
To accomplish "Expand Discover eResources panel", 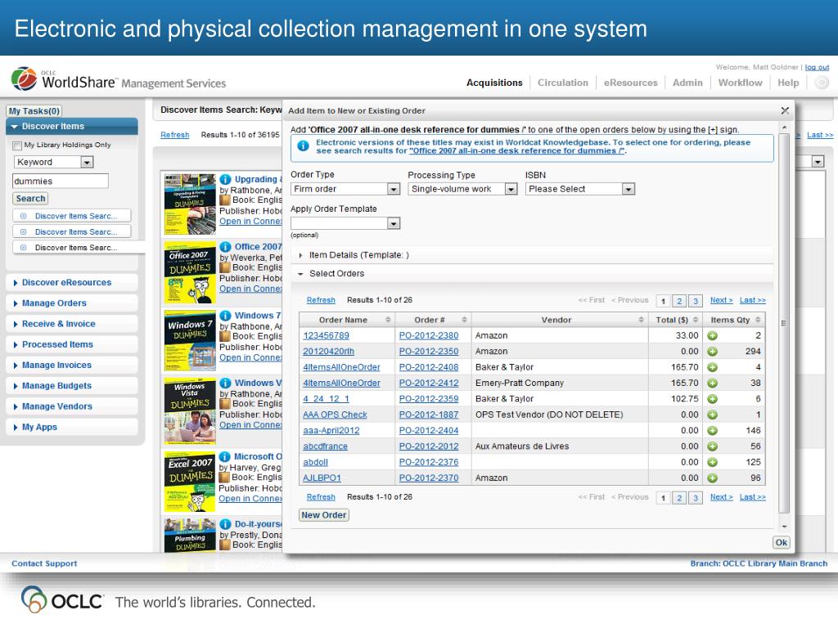I will pos(72,282).
